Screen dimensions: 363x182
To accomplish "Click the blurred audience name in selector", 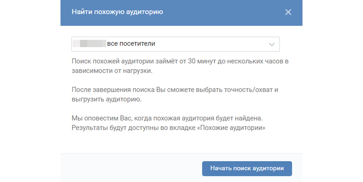I will [92, 44].
